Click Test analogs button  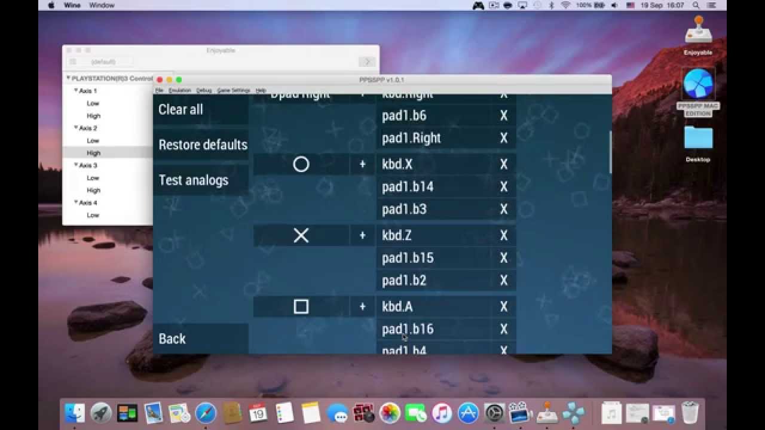pos(201,180)
